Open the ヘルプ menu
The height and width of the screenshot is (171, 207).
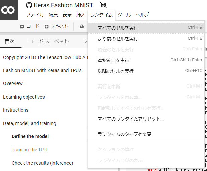click(142, 15)
